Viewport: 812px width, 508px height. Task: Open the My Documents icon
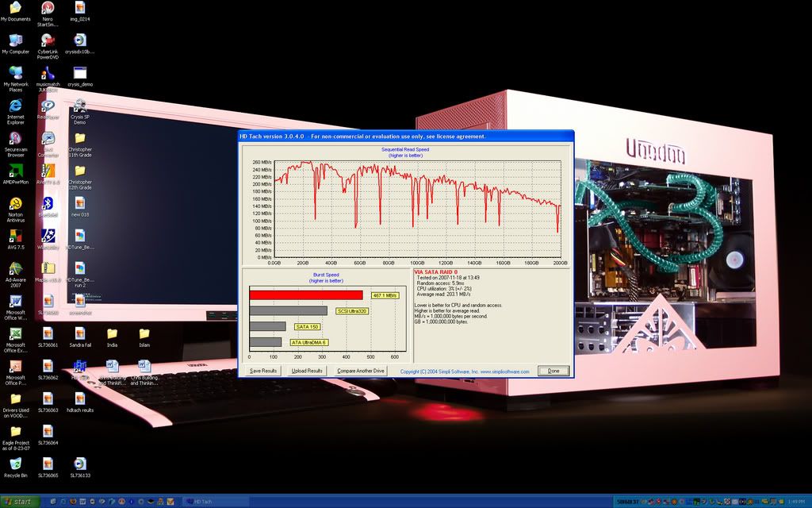coord(16,11)
